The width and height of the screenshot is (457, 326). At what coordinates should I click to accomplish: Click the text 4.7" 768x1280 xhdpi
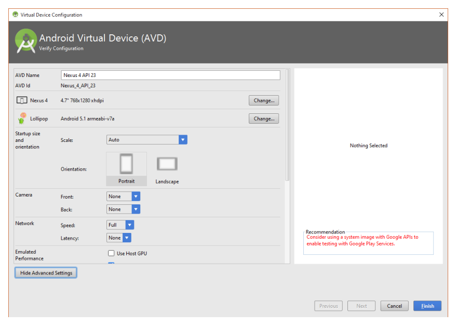[x=82, y=100]
